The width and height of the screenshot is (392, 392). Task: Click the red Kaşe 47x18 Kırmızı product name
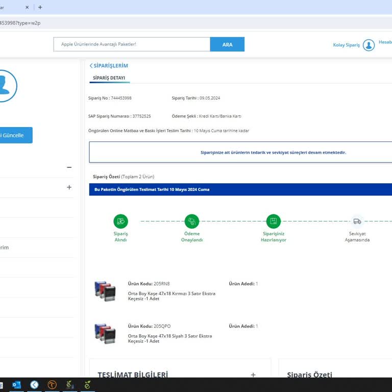171,296
